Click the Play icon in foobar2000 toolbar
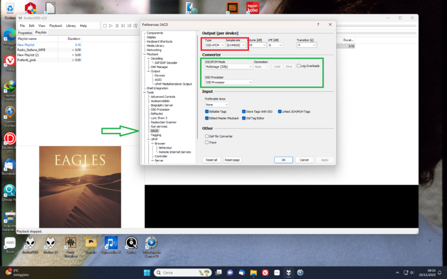Viewport: 447px width, 279px height. 111,26
